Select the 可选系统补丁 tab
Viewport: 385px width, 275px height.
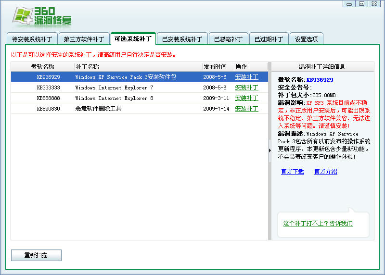click(133, 38)
